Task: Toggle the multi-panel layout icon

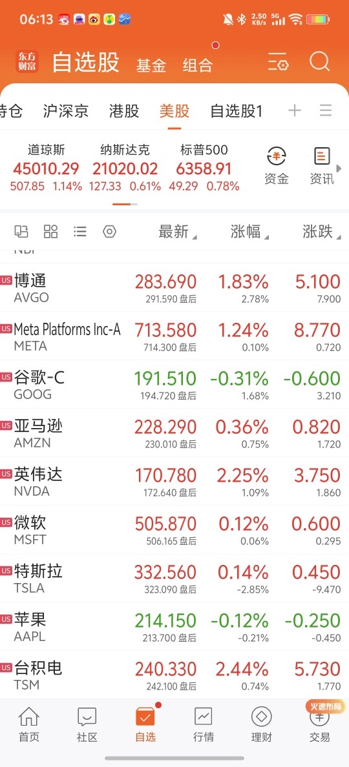Action: tap(21, 231)
